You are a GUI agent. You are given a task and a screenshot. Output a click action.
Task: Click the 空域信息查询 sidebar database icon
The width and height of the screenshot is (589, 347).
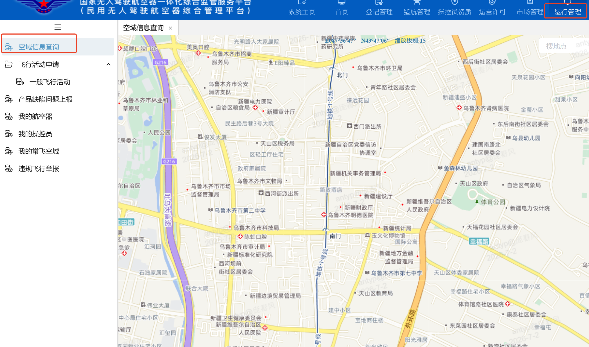pos(9,47)
